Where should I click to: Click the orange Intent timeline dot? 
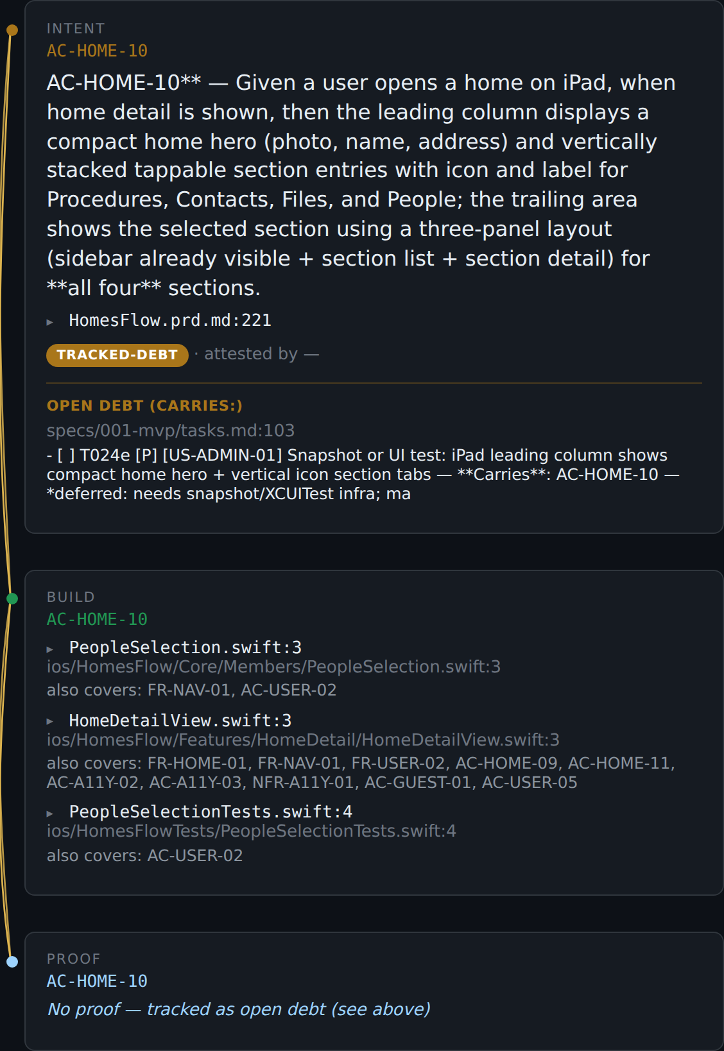point(12,30)
